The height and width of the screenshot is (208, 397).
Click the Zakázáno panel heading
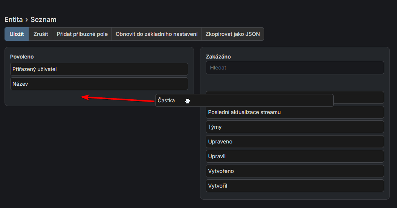pos(218,57)
